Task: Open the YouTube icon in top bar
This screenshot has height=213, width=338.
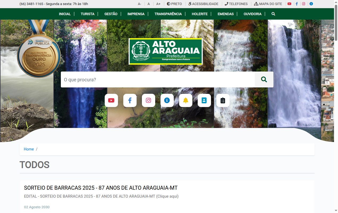Action: click(x=289, y=4)
